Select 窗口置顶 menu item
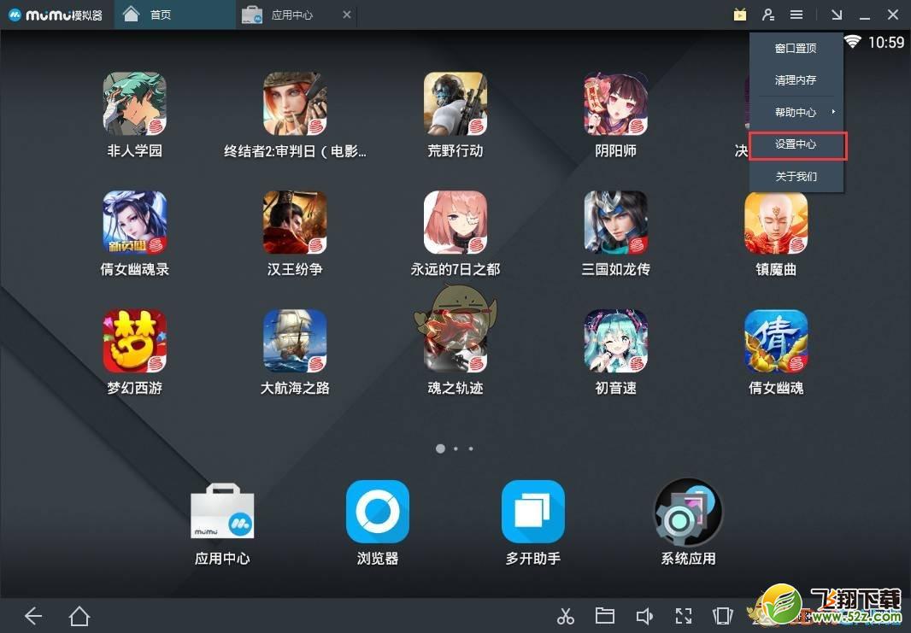Viewport: 911px width, 633px height. (x=796, y=48)
